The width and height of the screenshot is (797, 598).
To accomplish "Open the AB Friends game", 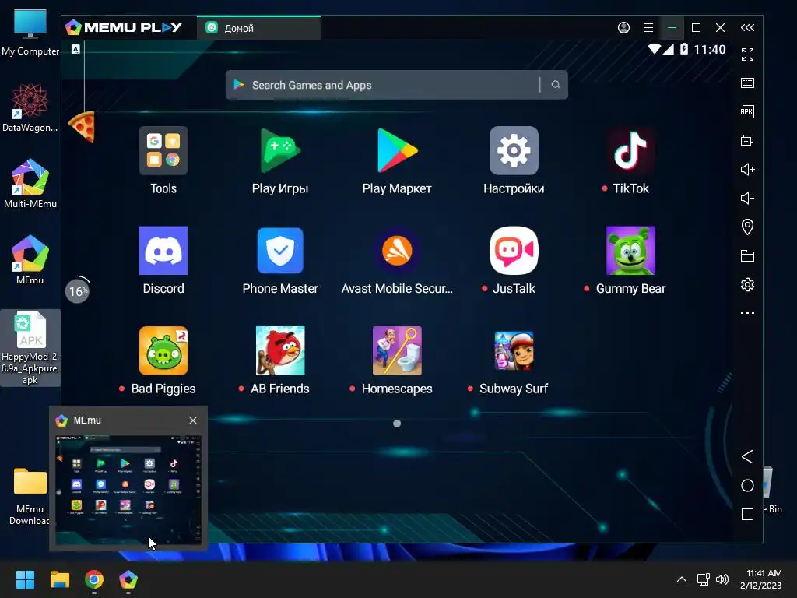I will tap(280, 351).
